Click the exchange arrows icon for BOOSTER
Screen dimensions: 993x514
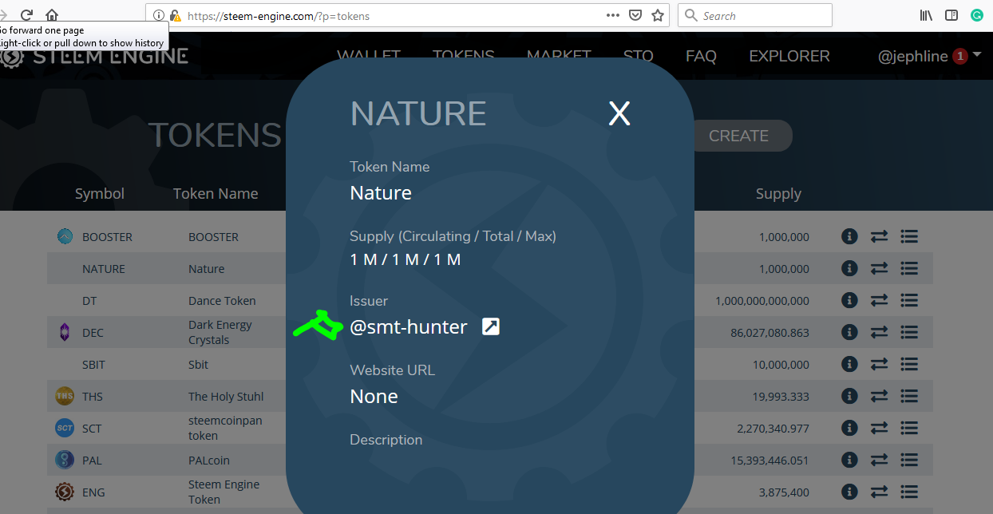[x=879, y=236]
